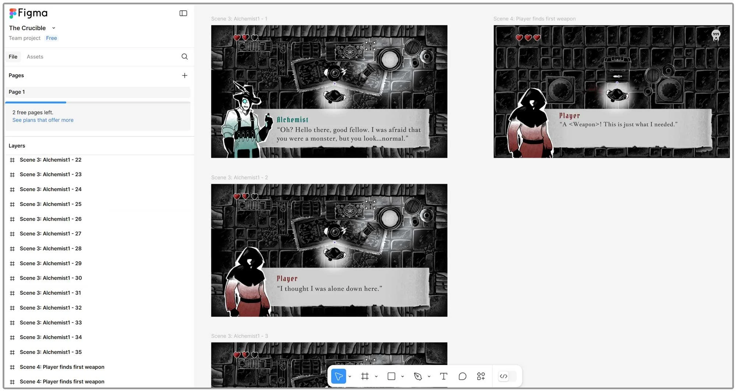Expand the Frame tool options arrow
This screenshot has width=736, height=391.
(x=376, y=376)
